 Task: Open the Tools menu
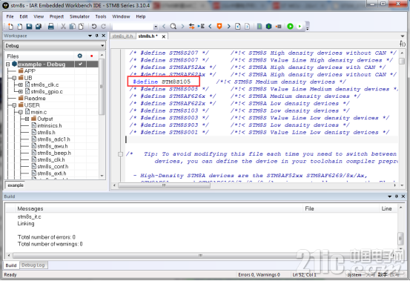point(101,16)
